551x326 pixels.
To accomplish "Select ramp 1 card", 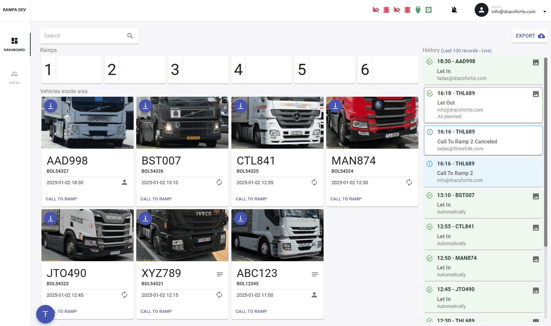I will point(72,69).
